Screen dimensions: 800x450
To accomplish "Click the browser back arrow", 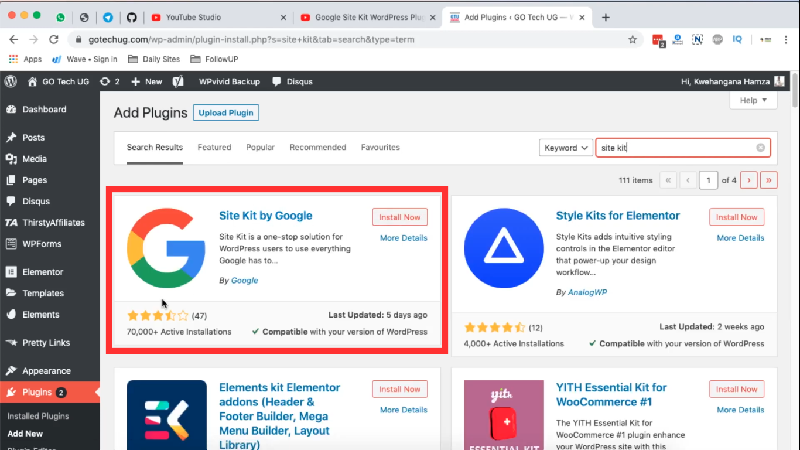I will (x=13, y=39).
